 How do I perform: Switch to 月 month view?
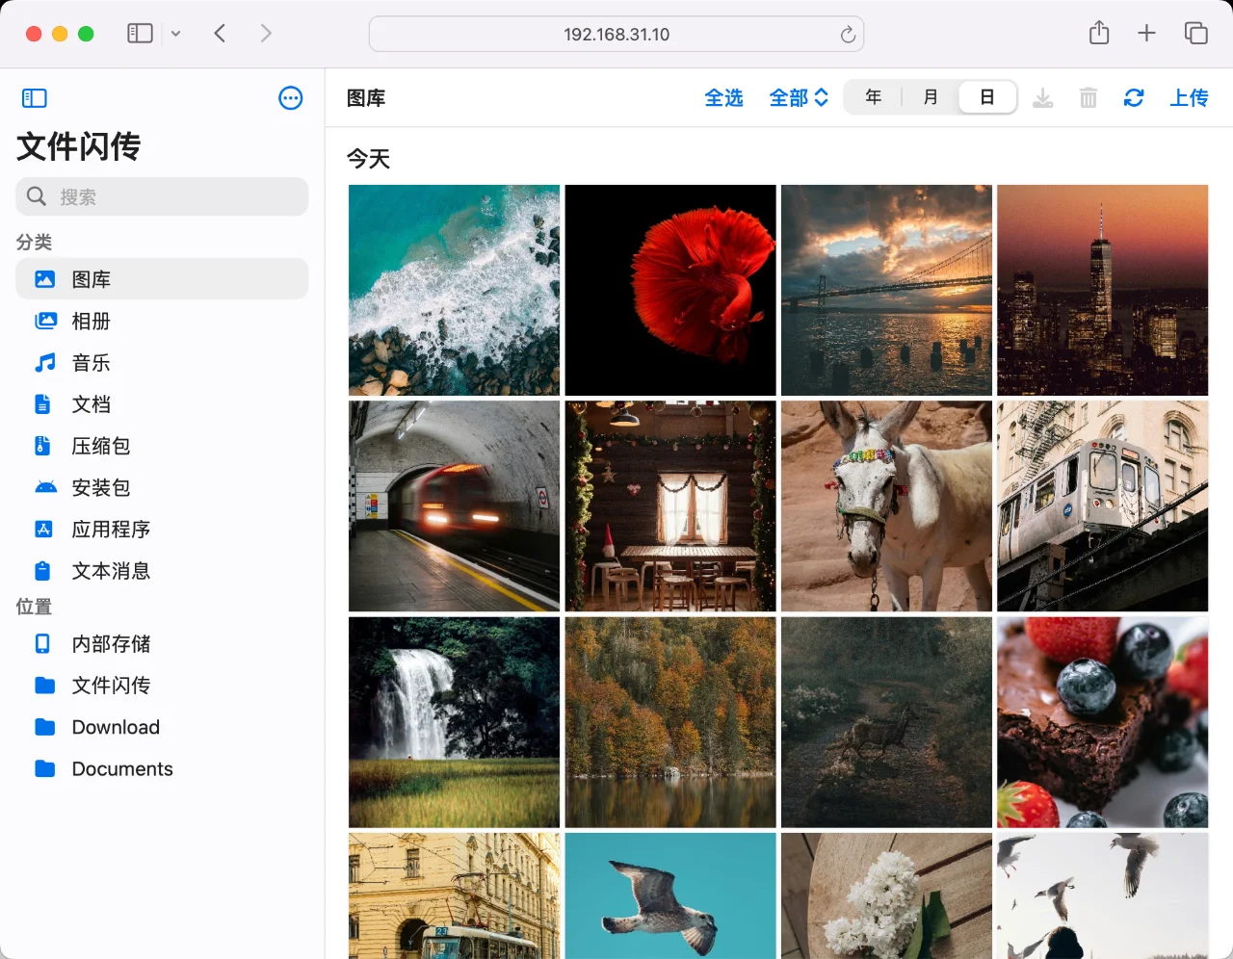931,97
